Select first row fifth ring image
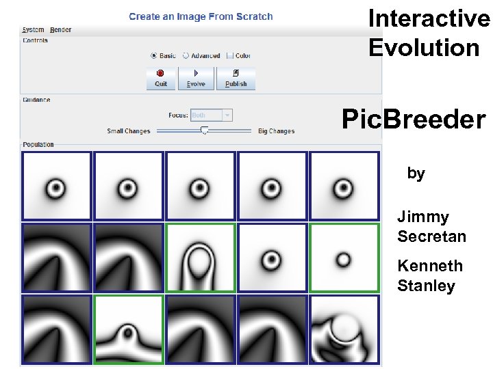 tap(344, 186)
